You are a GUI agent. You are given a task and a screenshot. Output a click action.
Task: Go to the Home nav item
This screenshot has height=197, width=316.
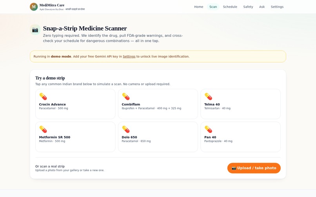(198, 7)
